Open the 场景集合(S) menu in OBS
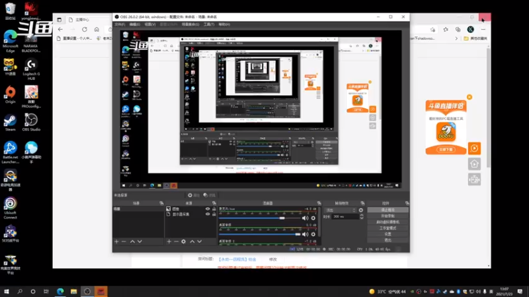The image size is (529, 297). pos(190,24)
